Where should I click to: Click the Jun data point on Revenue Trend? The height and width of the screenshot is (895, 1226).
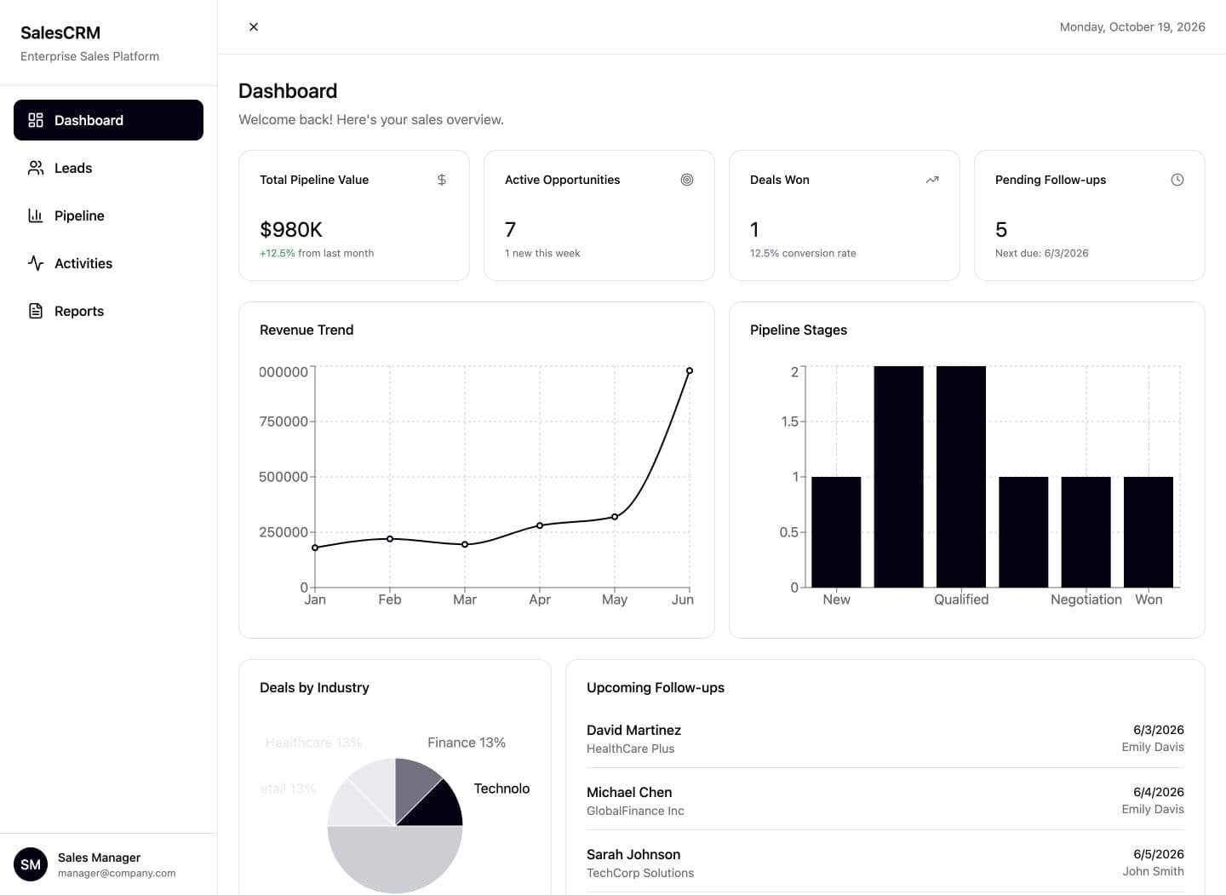click(x=690, y=370)
